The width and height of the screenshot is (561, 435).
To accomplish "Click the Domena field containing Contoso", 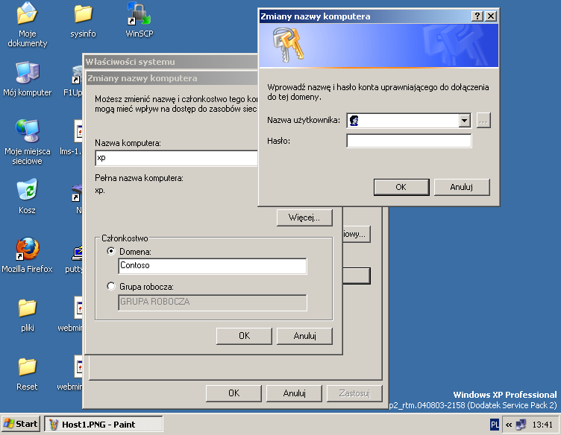I will click(212, 266).
